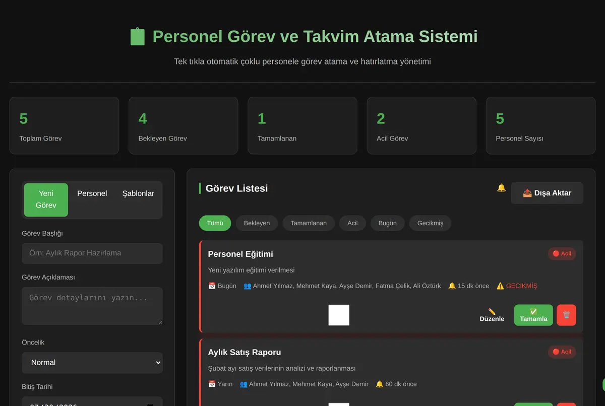The width and height of the screenshot is (605, 406).
Task: Filter the task list by Tamamlanan pill
Action: (309, 223)
